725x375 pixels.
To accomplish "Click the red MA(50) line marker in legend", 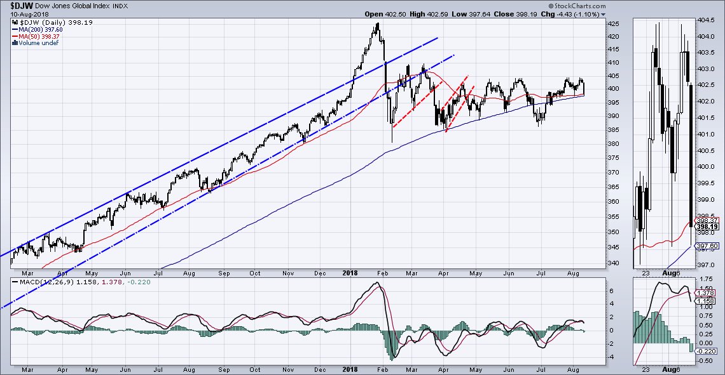I will 15,36.
